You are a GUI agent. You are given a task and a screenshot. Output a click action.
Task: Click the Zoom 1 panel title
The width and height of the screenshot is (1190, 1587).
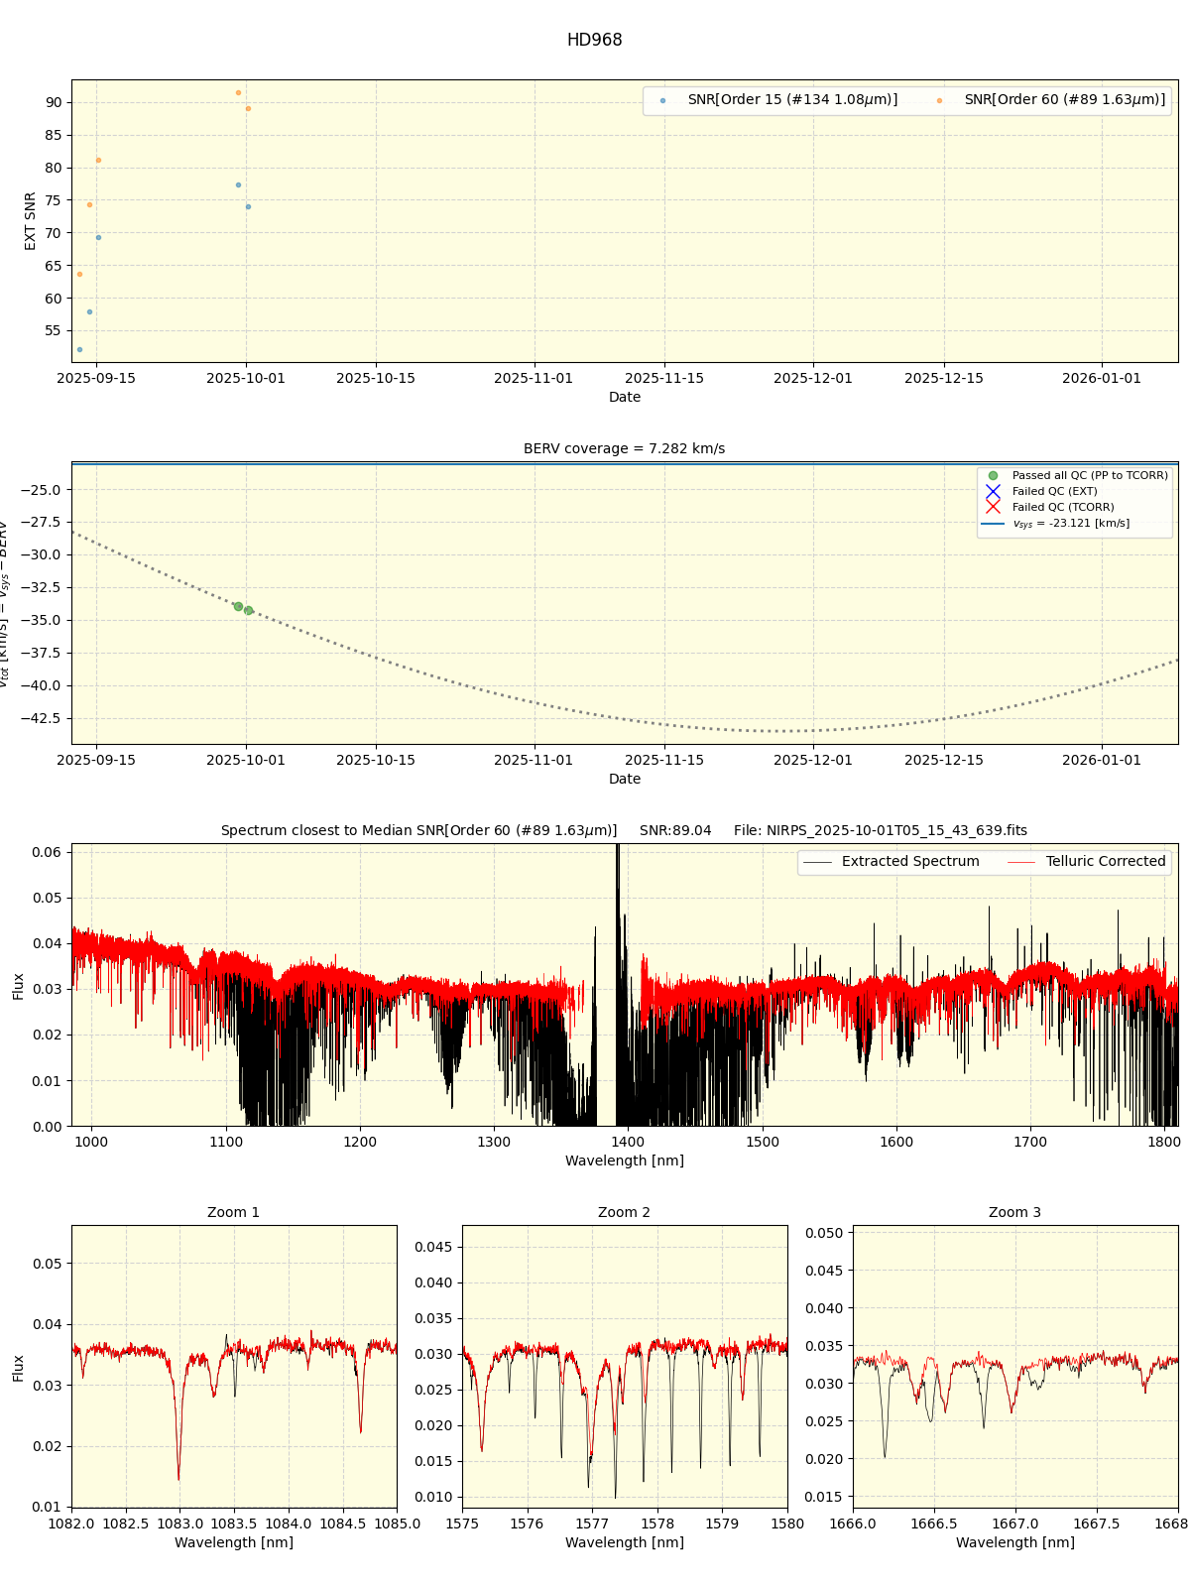point(233,1212)
